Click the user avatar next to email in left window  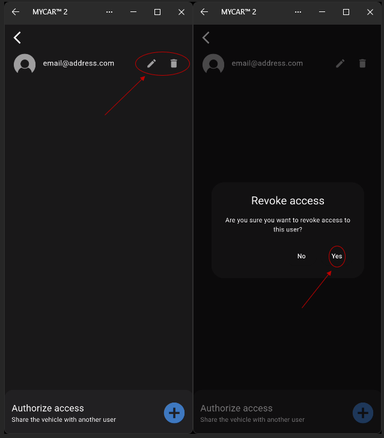coord(25,64)
